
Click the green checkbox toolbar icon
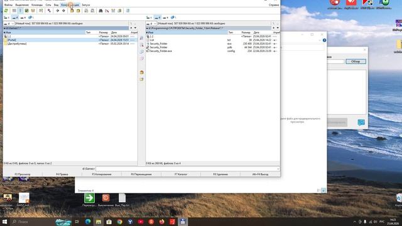click(26, 11)
